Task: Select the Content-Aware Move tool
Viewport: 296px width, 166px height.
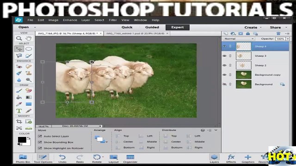Action: tap(19, 128)
